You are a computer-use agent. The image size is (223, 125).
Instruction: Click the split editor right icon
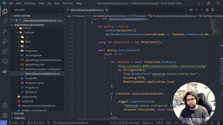(213, 10)
